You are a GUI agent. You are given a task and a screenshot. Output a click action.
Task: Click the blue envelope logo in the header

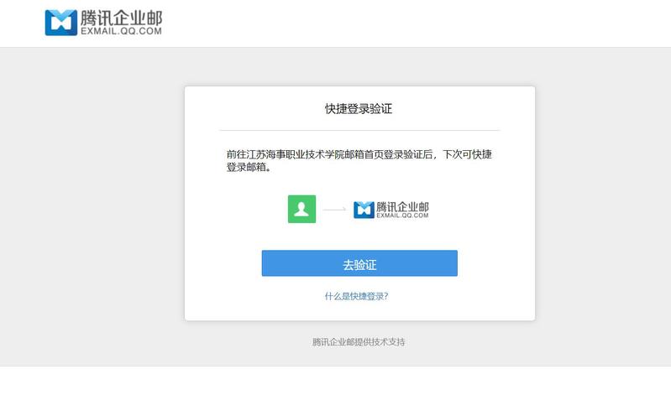60,23
